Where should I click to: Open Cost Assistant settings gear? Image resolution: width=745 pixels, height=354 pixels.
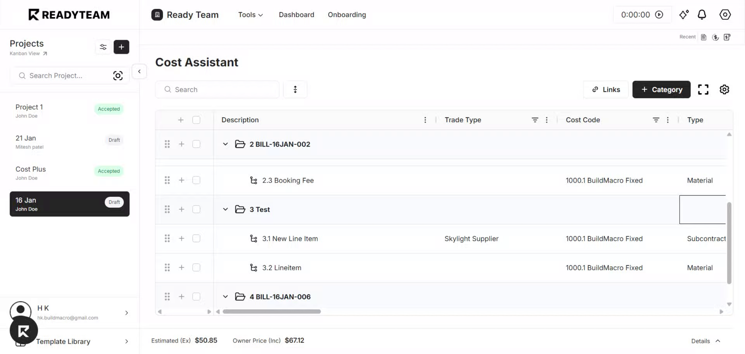[724, 89]
